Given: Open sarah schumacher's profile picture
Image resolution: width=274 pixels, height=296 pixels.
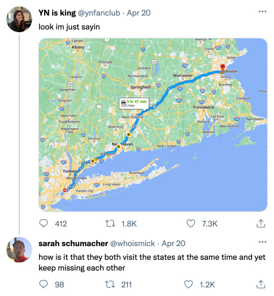Looking at the screenshot, I should 19,250.
